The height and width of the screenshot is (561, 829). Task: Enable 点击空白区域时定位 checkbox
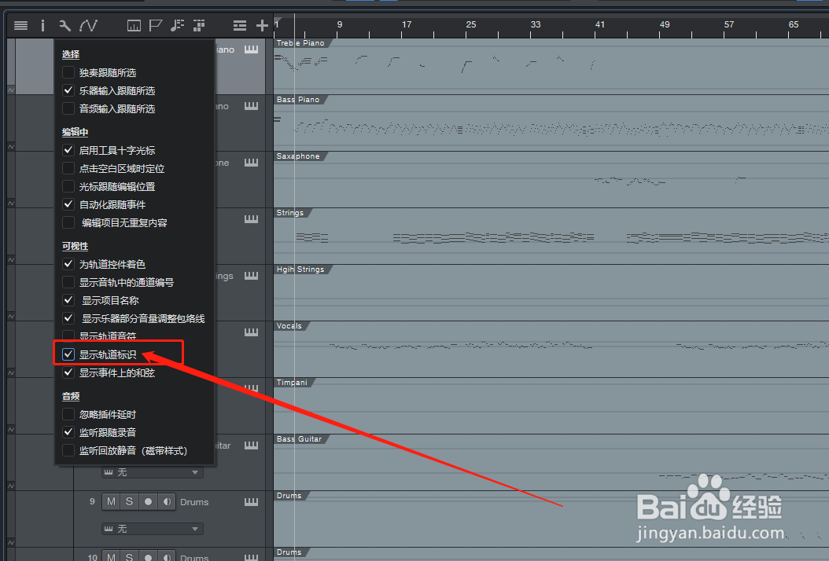click(68, 168)
